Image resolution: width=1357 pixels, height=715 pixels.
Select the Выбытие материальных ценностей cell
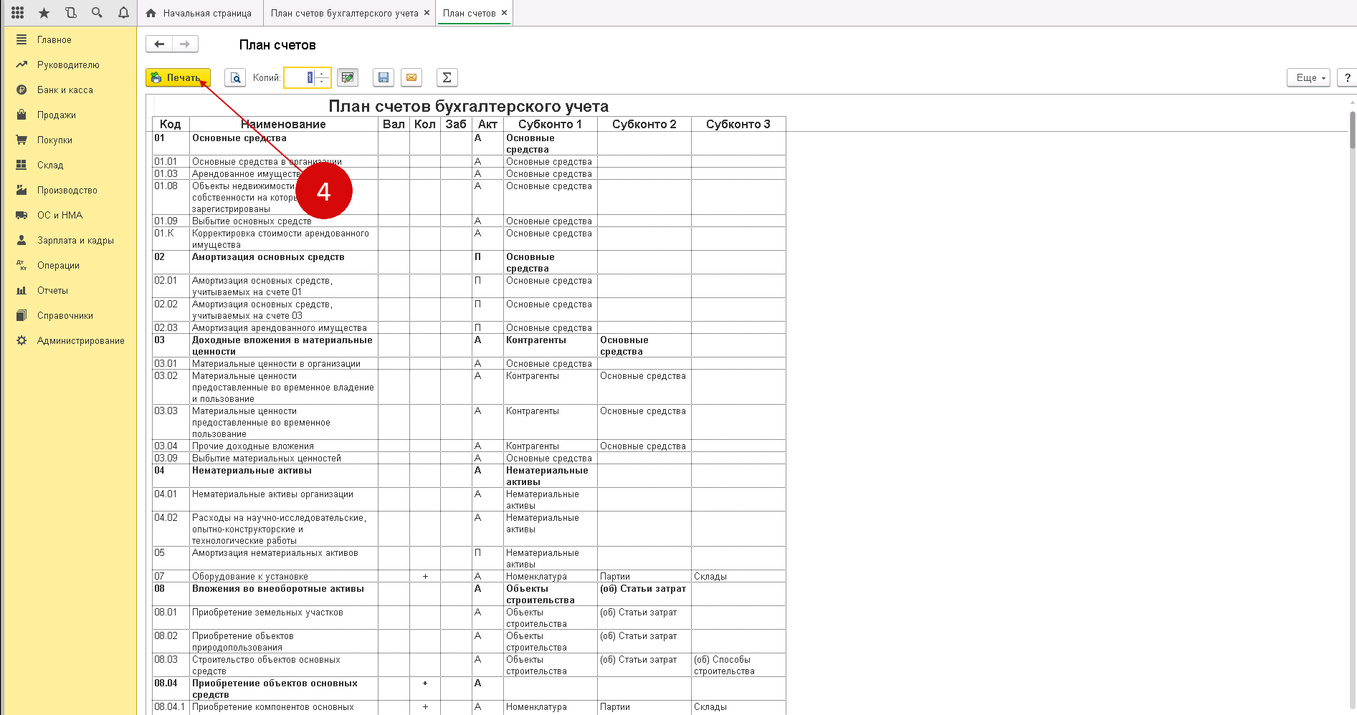tap(283, 458)
